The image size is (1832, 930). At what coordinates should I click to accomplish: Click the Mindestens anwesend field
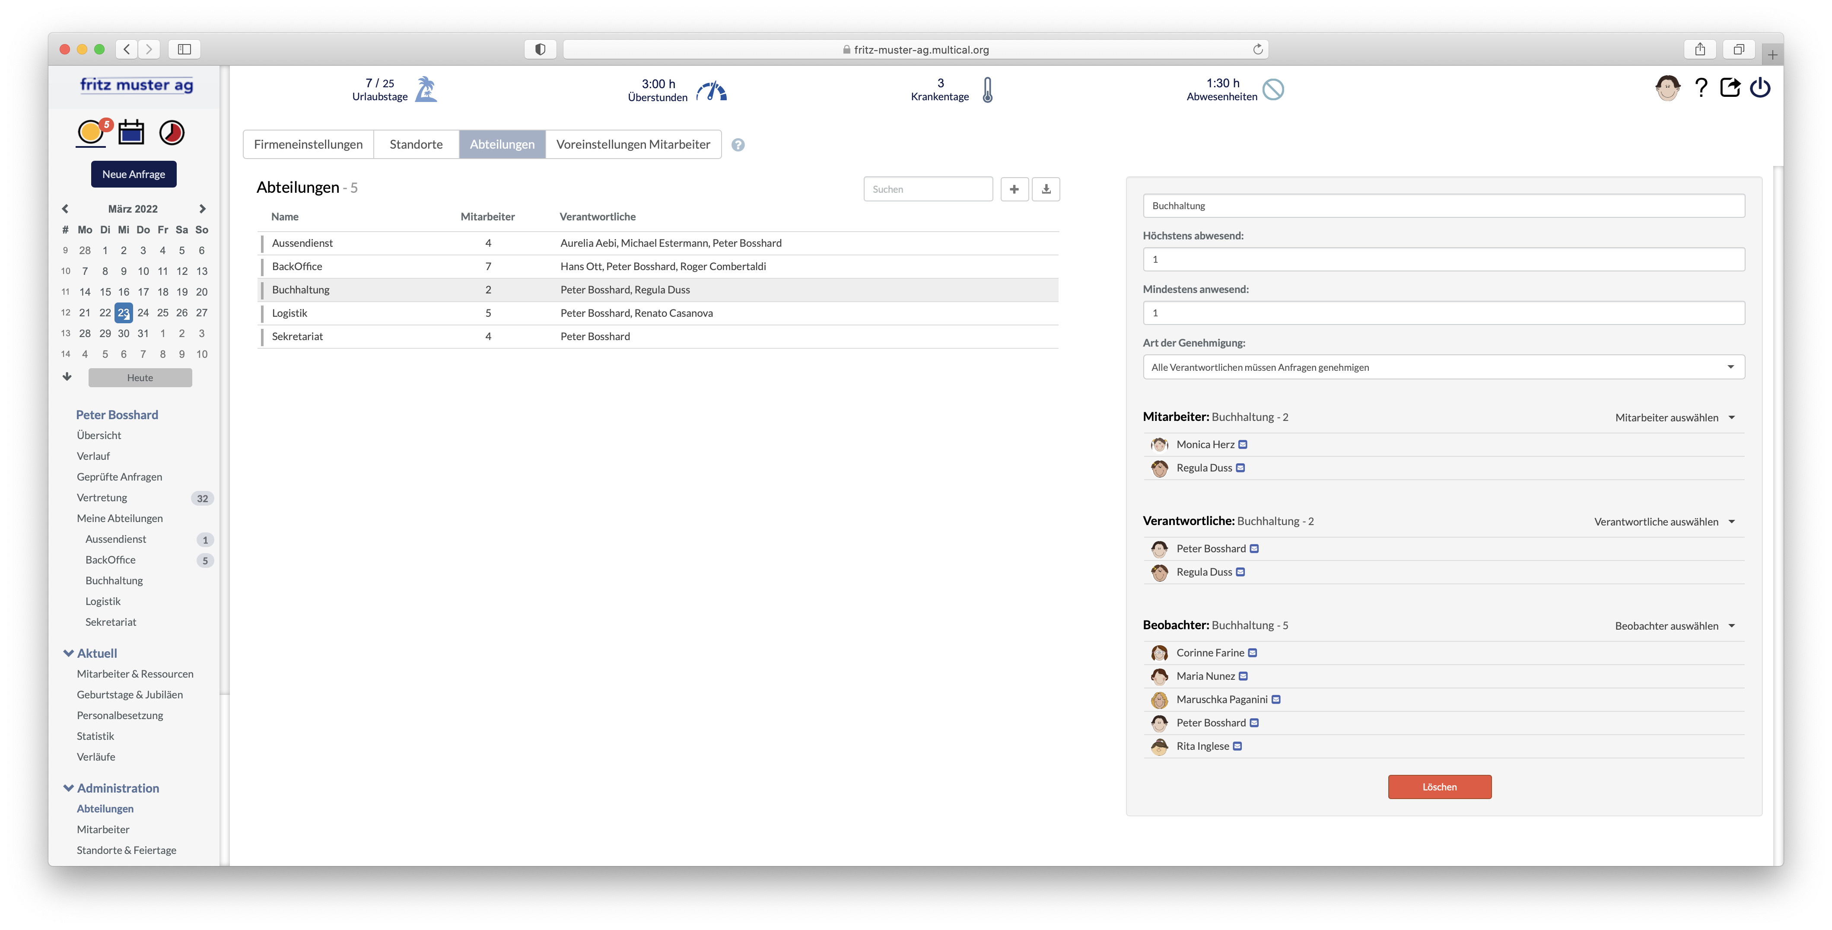(x=1443, y=313)
